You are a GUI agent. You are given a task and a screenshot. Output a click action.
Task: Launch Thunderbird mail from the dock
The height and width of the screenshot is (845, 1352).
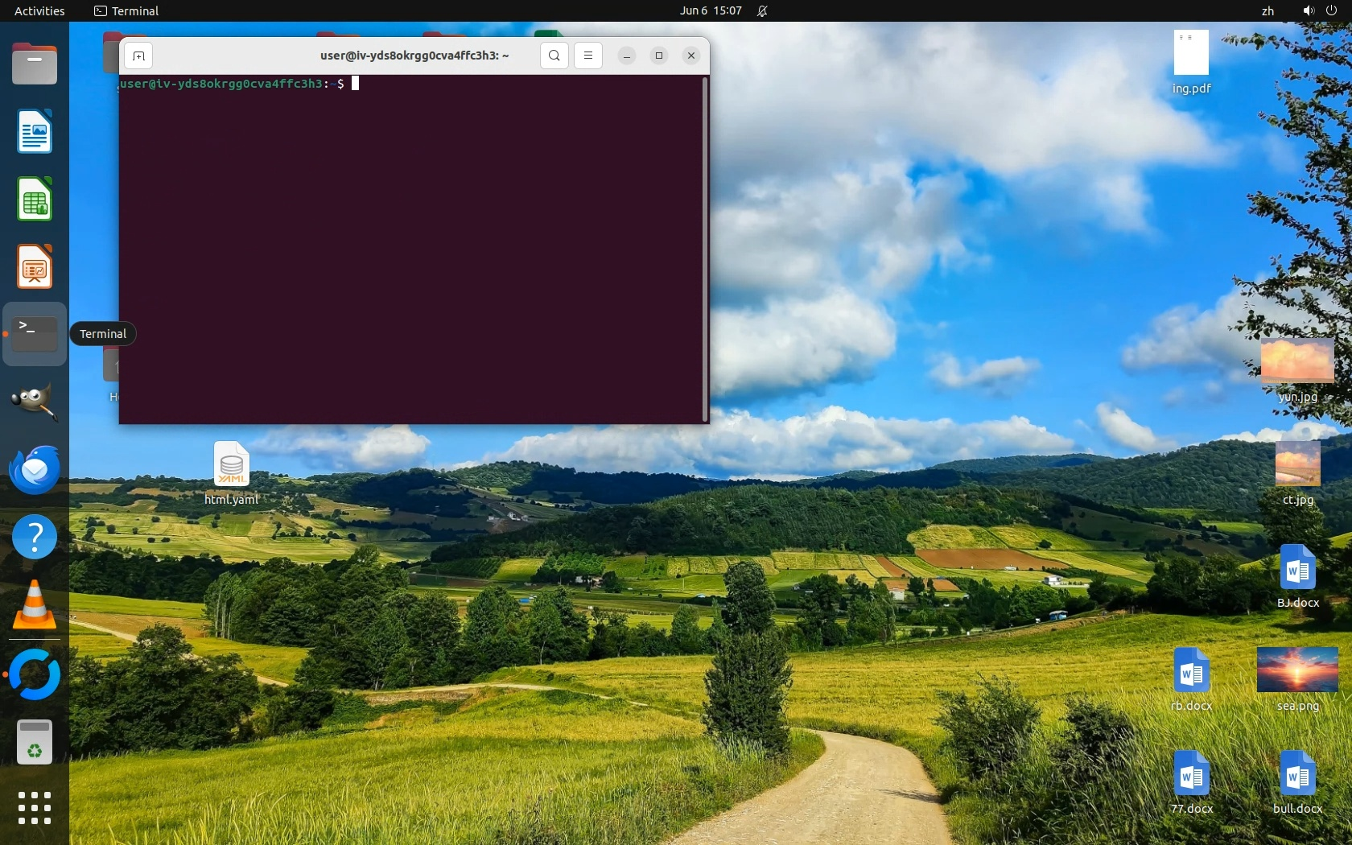[x=35, y=469]
